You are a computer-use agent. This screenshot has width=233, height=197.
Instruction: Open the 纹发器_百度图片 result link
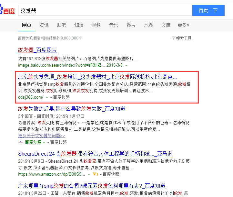(x=37, y=50)
